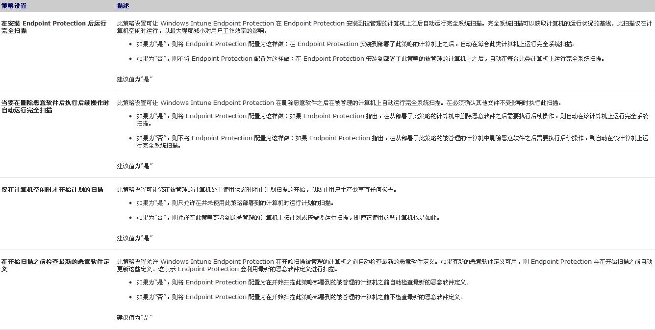Select the '在开始扫描之前检查最新的恶意软件定义' setting name
Viewport: 655px width, 330px height.
point(55,265)
